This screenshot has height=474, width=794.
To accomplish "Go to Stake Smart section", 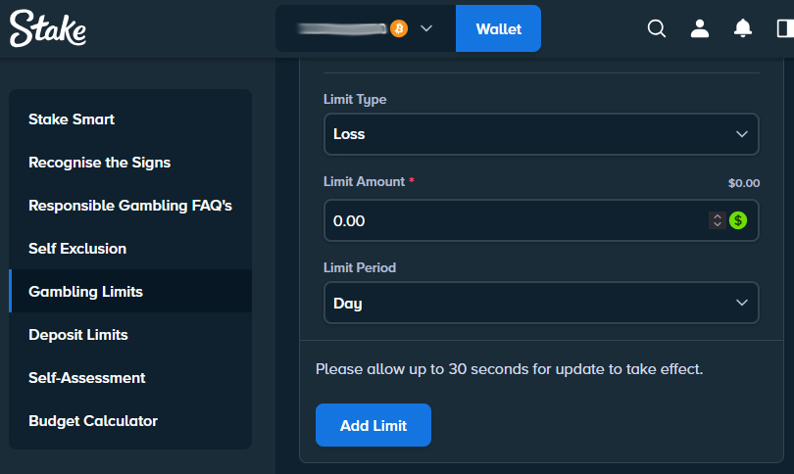I will point(72,119).
